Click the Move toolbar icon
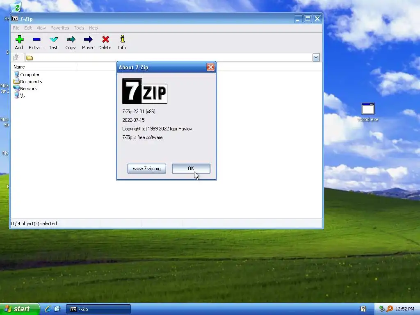Image resolution: width=420 pixels, height=315 pixels. (x=88, y=42)
